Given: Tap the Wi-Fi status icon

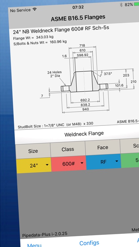Looking at the screenshot, I should (34, 10).
